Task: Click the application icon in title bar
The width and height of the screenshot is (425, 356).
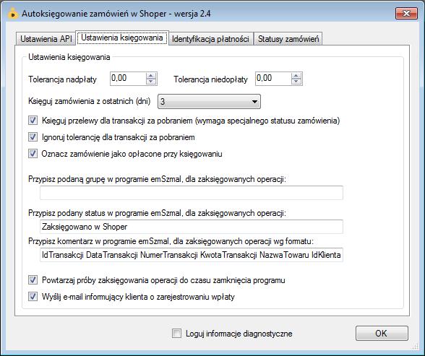Action: [12, 13]
